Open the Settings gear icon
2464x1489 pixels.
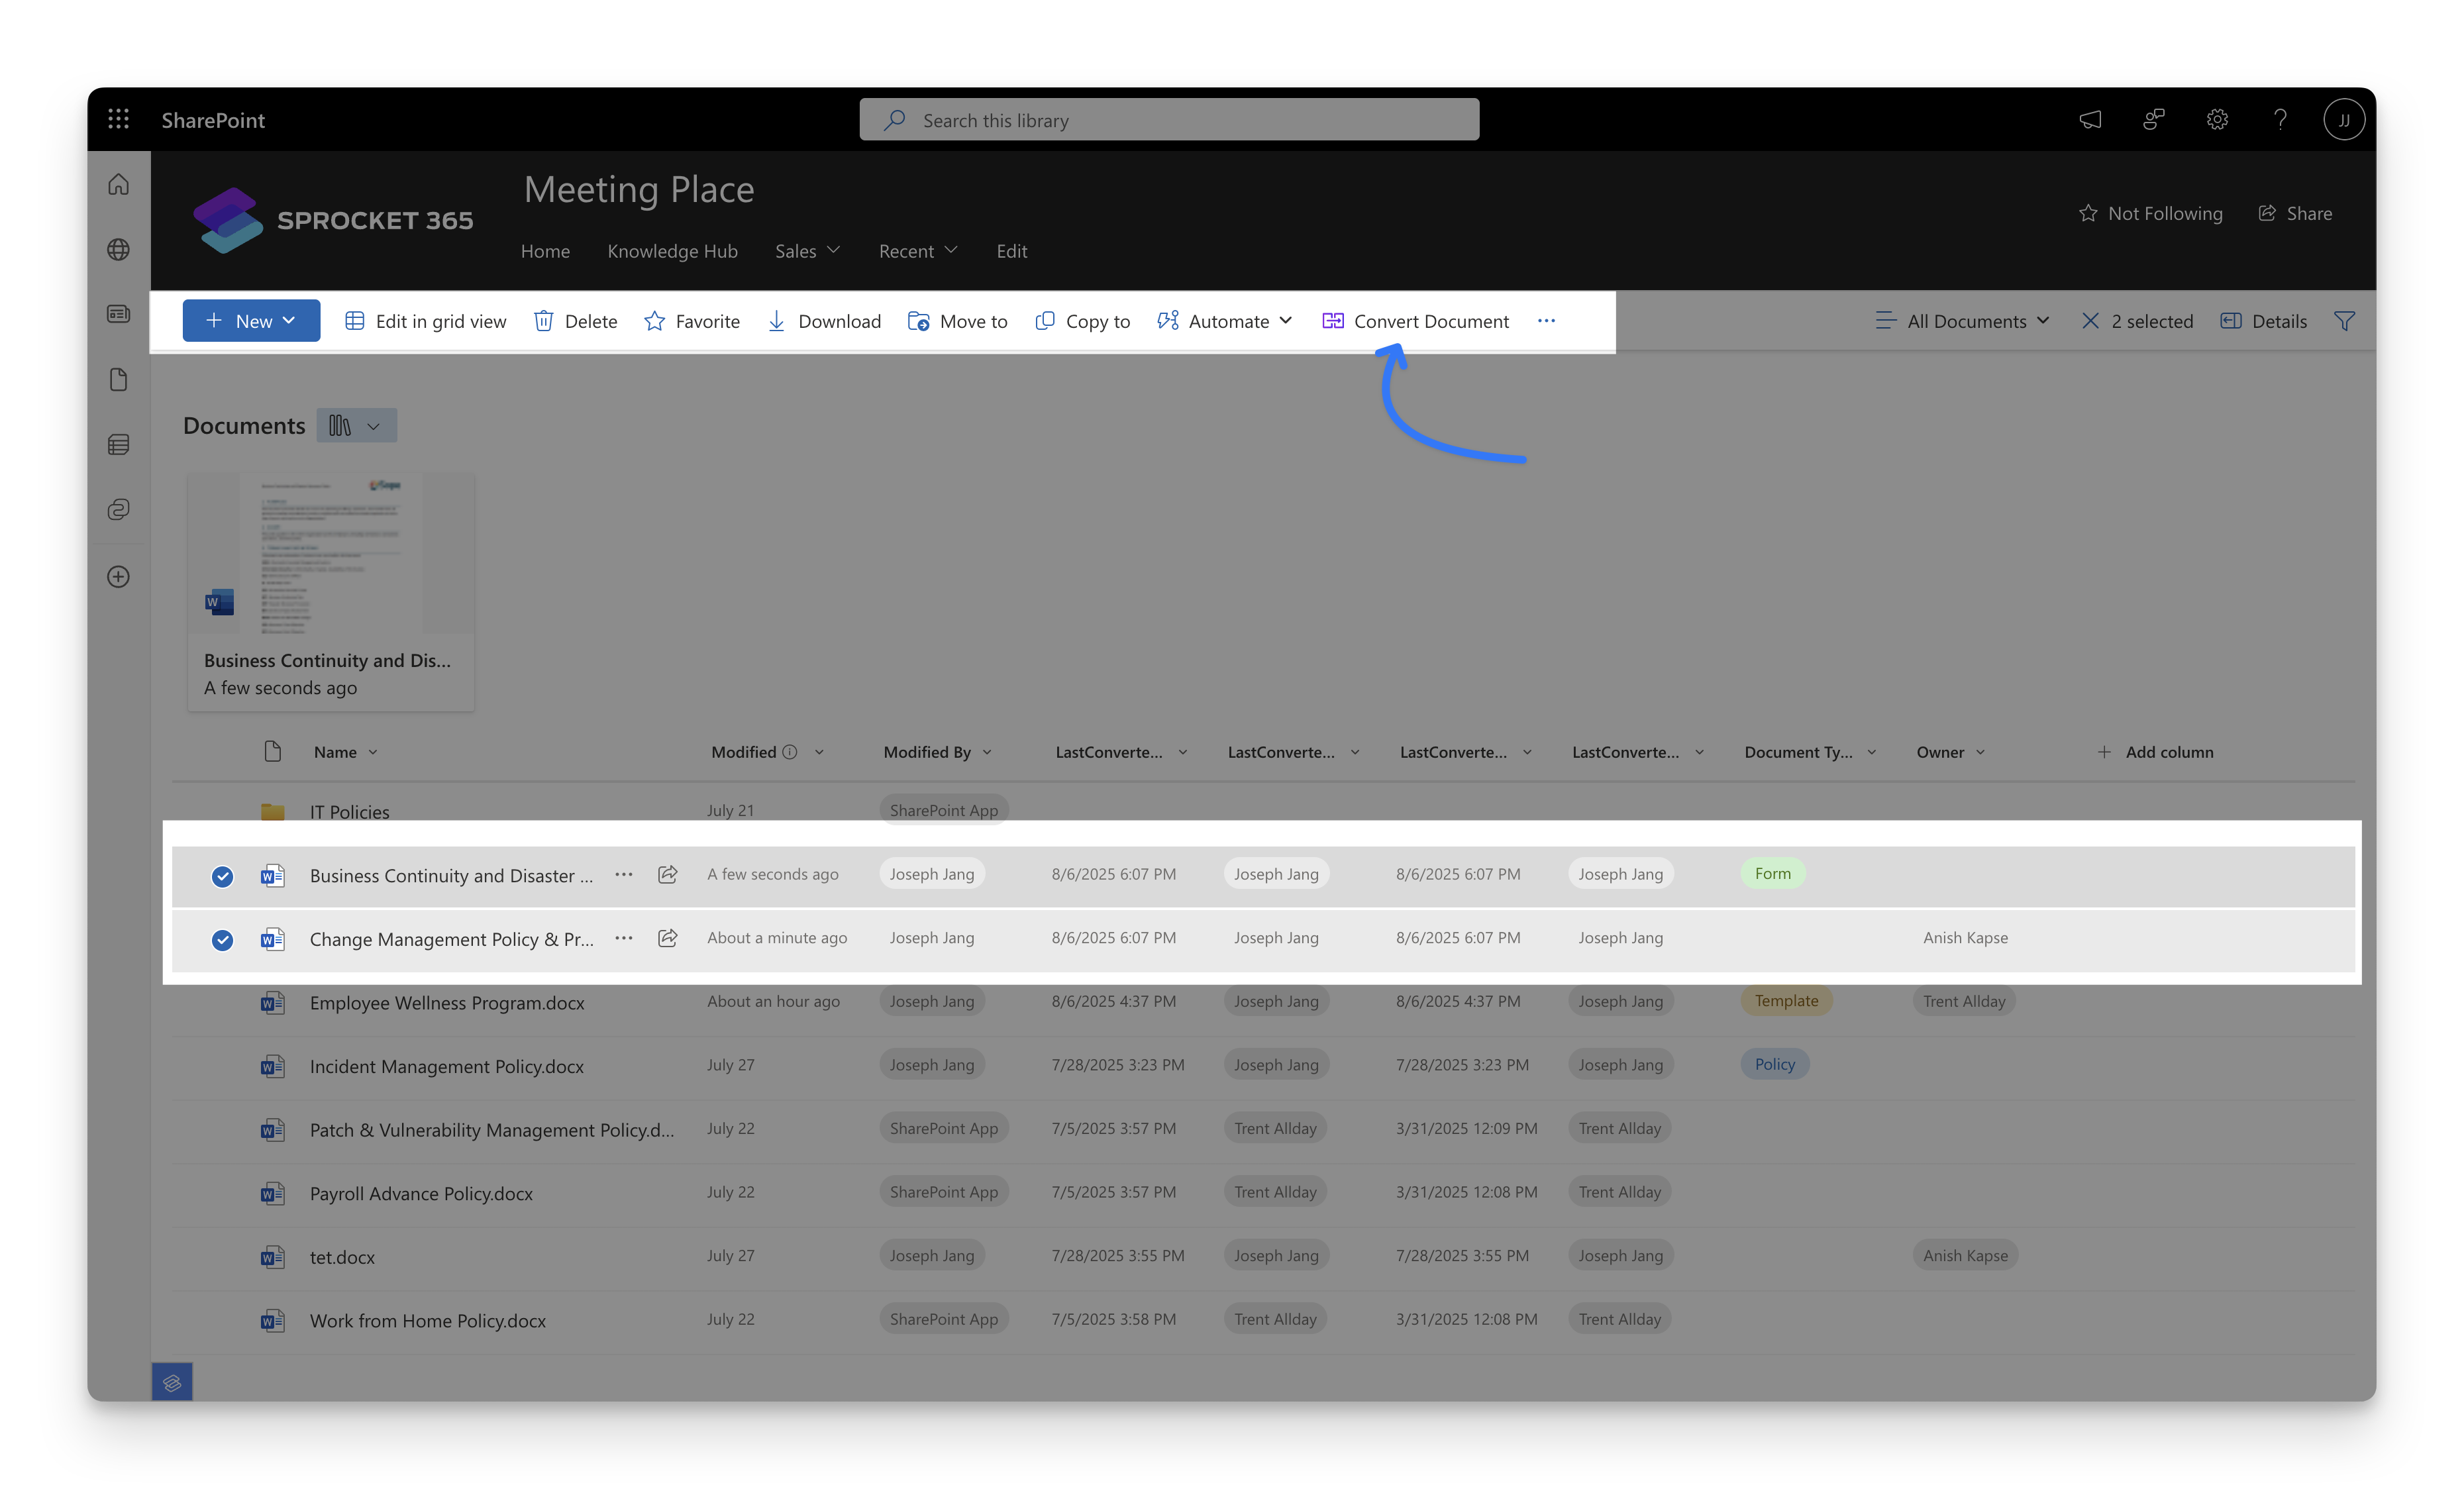coord(2217,119)
